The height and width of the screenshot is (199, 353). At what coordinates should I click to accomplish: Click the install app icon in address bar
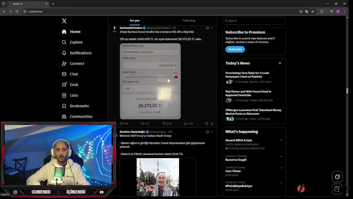point(301,11)
